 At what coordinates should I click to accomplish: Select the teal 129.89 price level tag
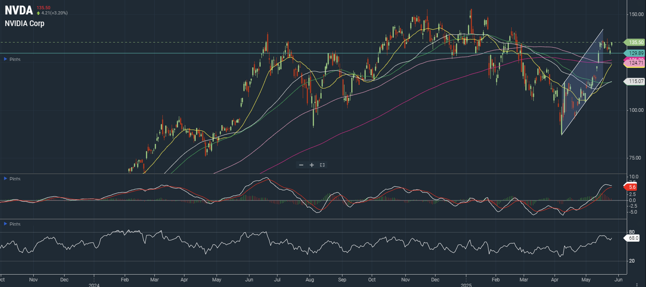coord(634,53)
